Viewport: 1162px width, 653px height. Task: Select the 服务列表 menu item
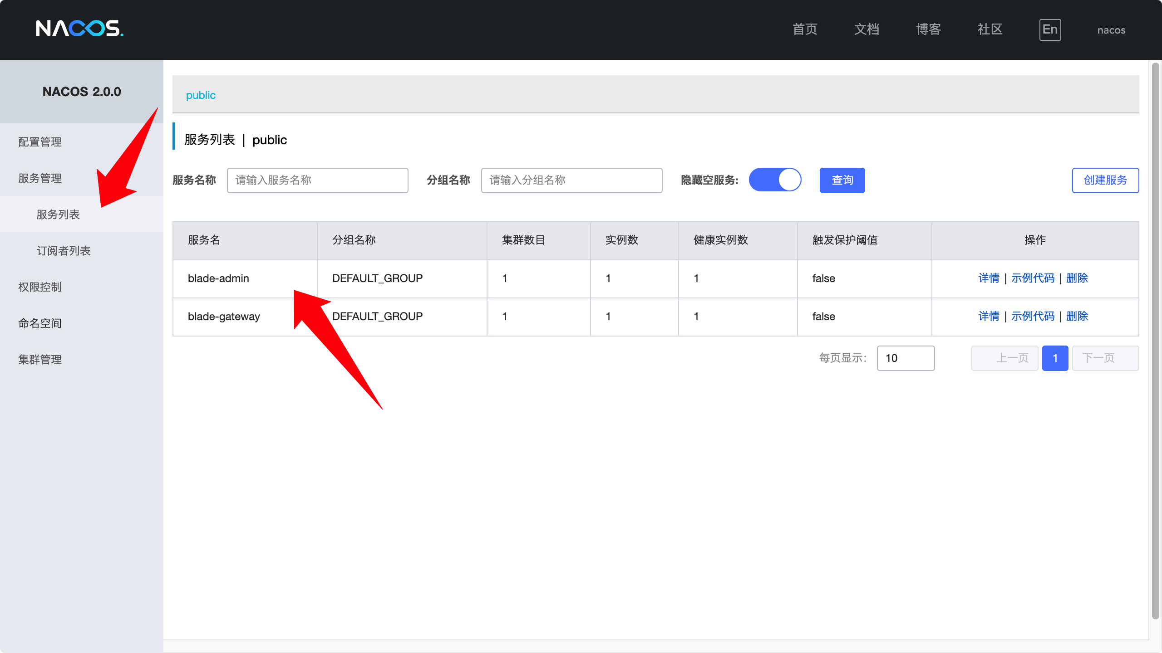(x=58, y=214)
